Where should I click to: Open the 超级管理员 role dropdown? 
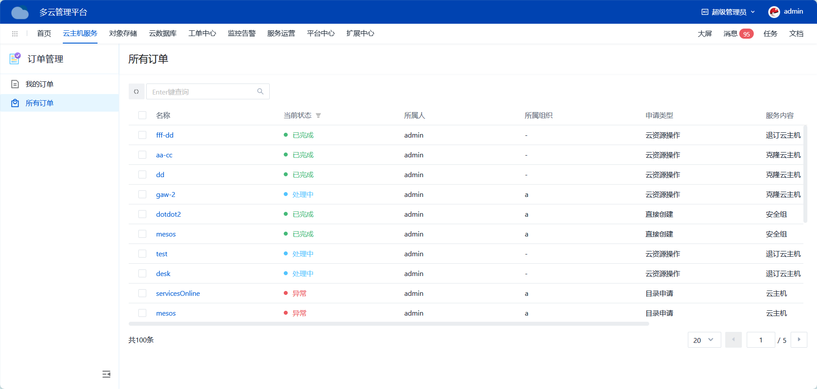[x=729, y=12]
